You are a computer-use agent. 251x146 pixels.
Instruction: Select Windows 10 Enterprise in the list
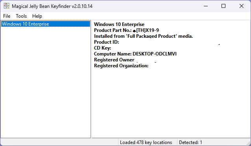[x=46, y=24]
